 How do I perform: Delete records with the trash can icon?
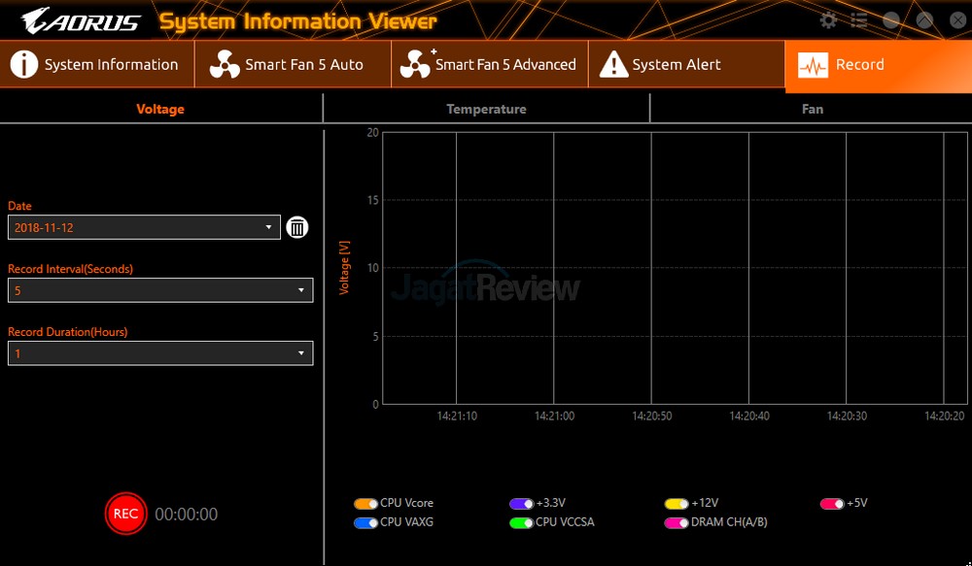(297, 227)
